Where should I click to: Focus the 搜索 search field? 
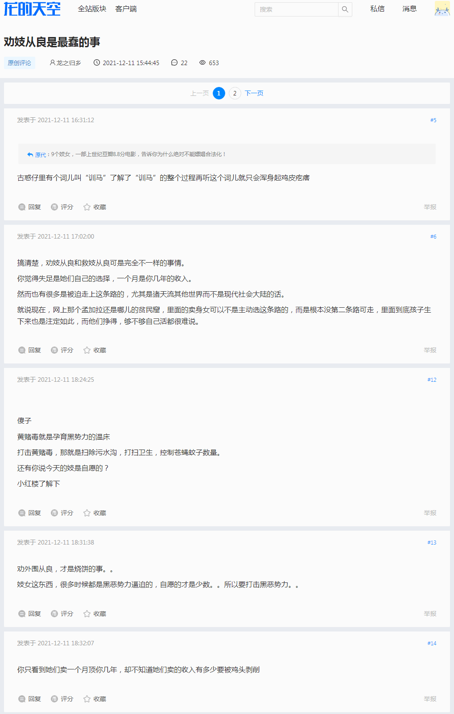click(x=297, y=9)
